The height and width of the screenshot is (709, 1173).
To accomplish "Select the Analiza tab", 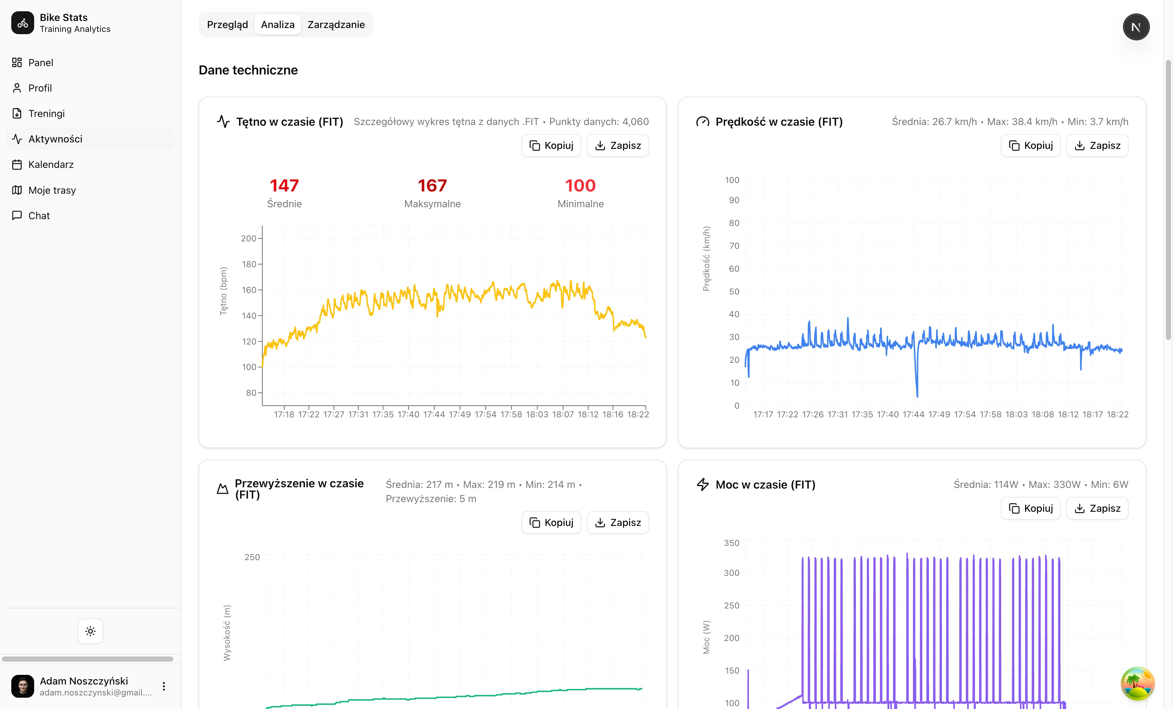I will pos(277,25).
